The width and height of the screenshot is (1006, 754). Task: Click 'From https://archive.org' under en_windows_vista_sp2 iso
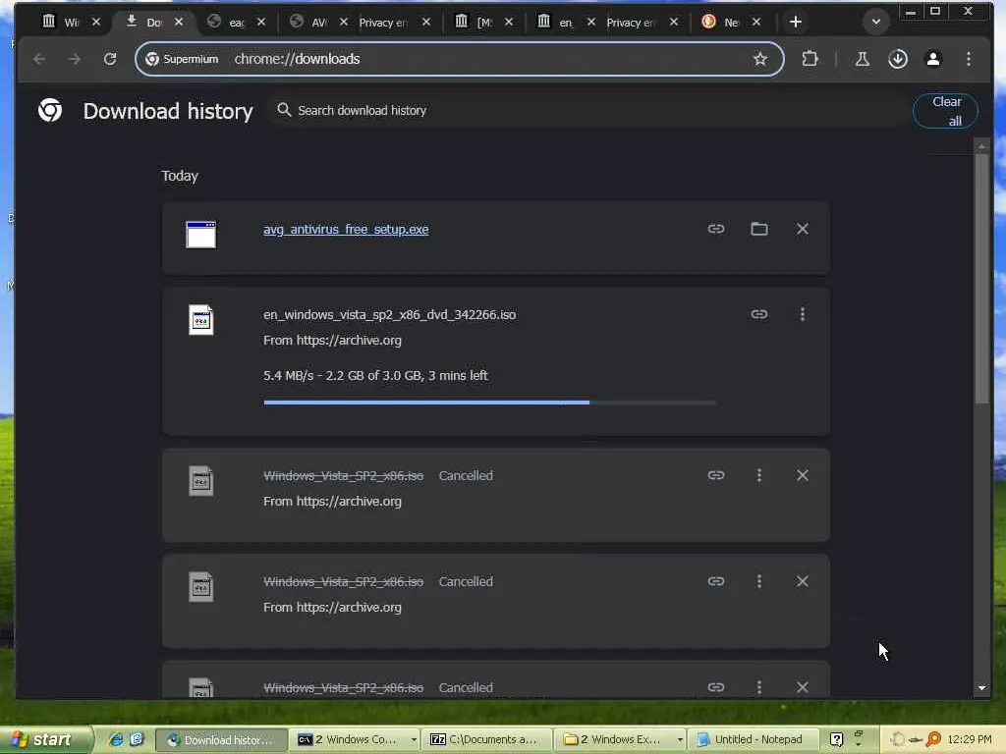point(332,341)
